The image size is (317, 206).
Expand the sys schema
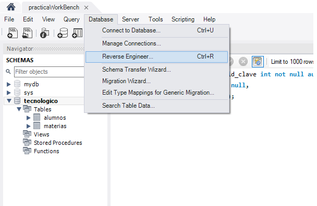(x=8, y=93)
